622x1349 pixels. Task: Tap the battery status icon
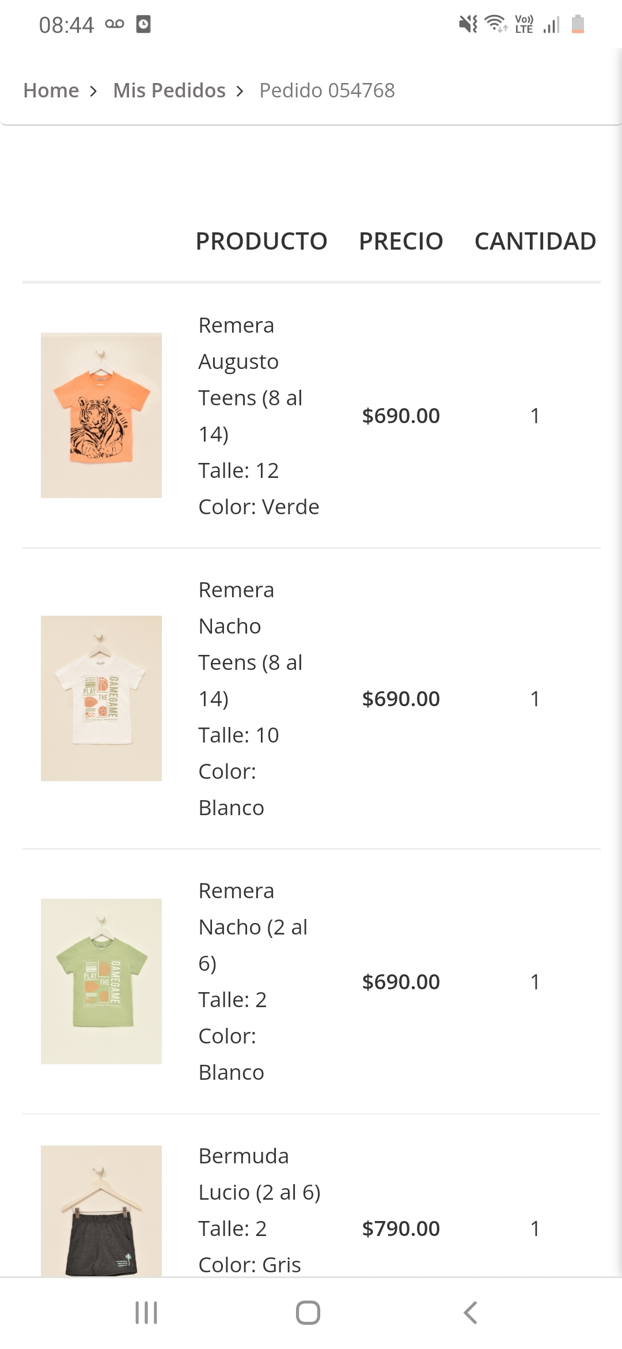click(x=578, y=24)
